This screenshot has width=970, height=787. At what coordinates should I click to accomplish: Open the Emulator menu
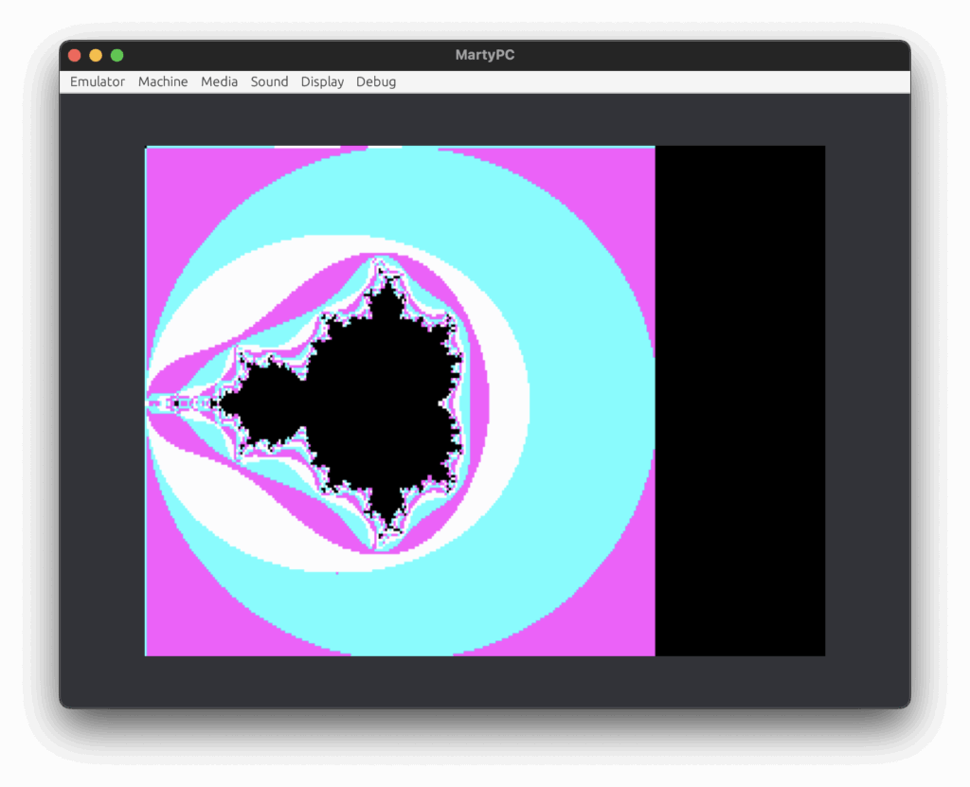pyautogui.click(x=98, y=81)
